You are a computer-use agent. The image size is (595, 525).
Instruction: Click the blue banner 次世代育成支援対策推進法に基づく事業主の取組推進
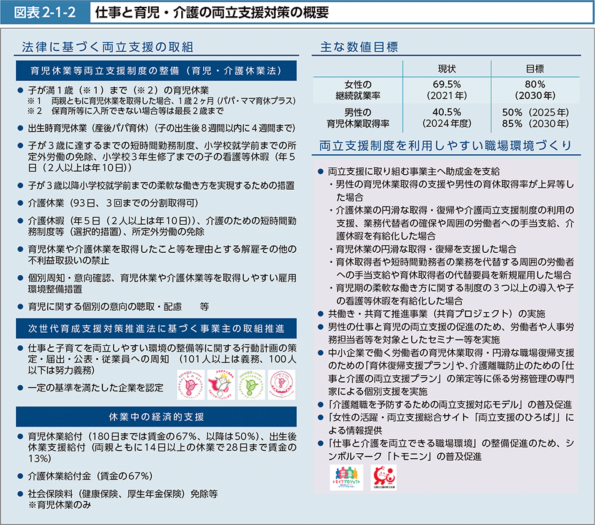pos(156,328)
